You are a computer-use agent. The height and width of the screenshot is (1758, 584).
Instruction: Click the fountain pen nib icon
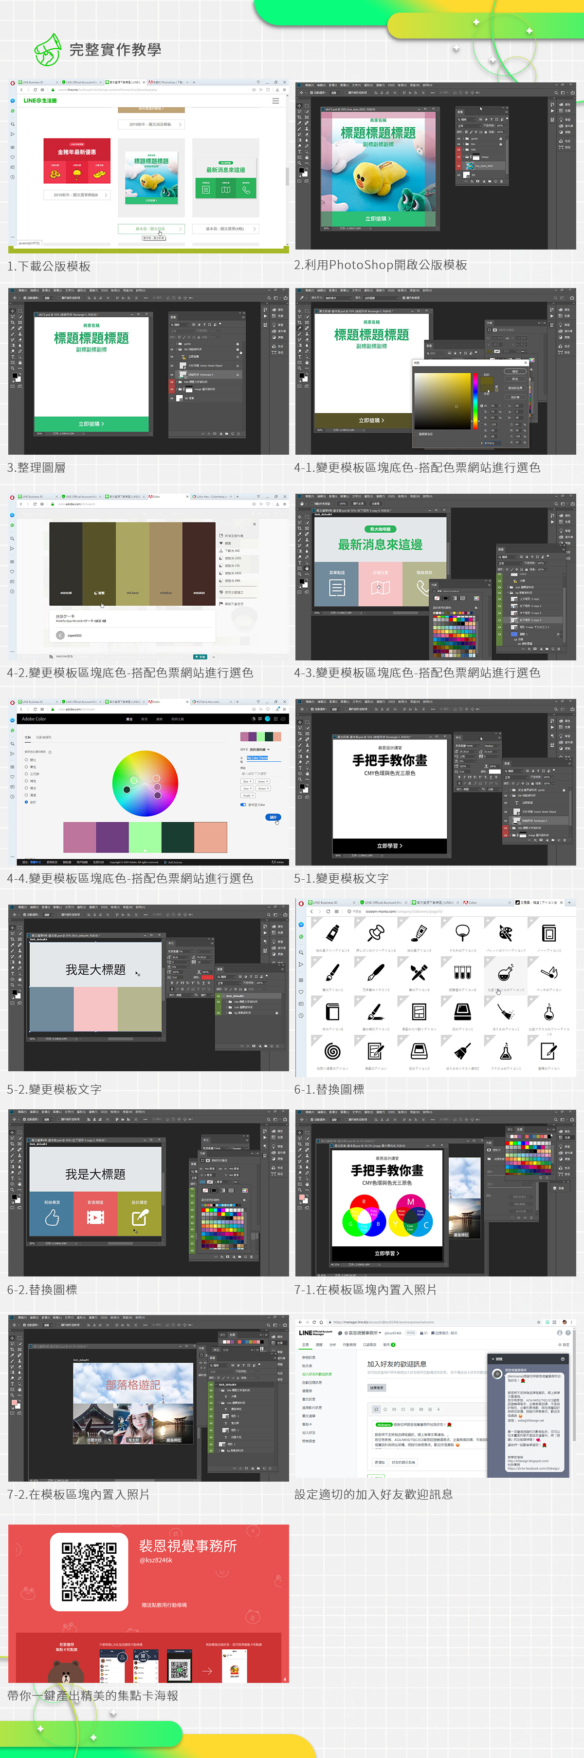376,972
